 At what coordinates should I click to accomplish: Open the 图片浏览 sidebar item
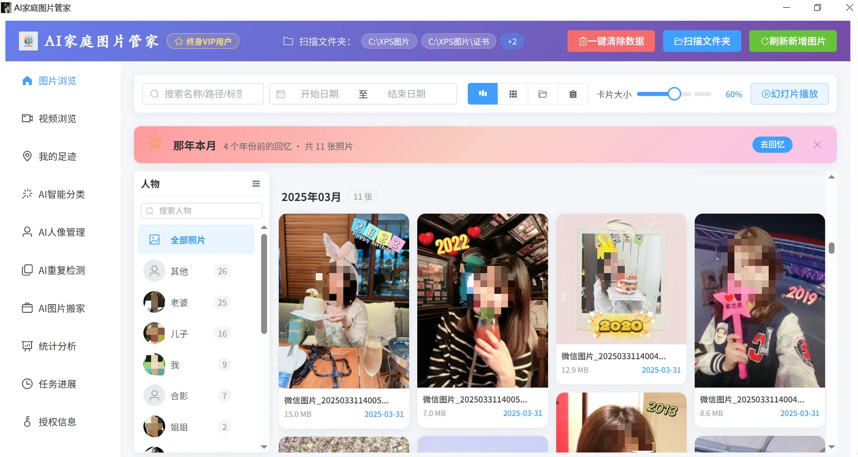pyautogui.click(x=49, y=81)
